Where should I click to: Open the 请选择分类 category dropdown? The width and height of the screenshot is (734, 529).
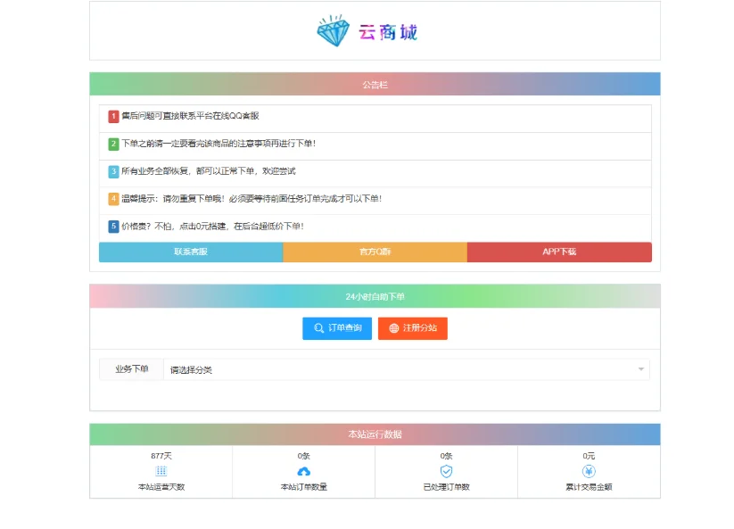coord(401,368)
